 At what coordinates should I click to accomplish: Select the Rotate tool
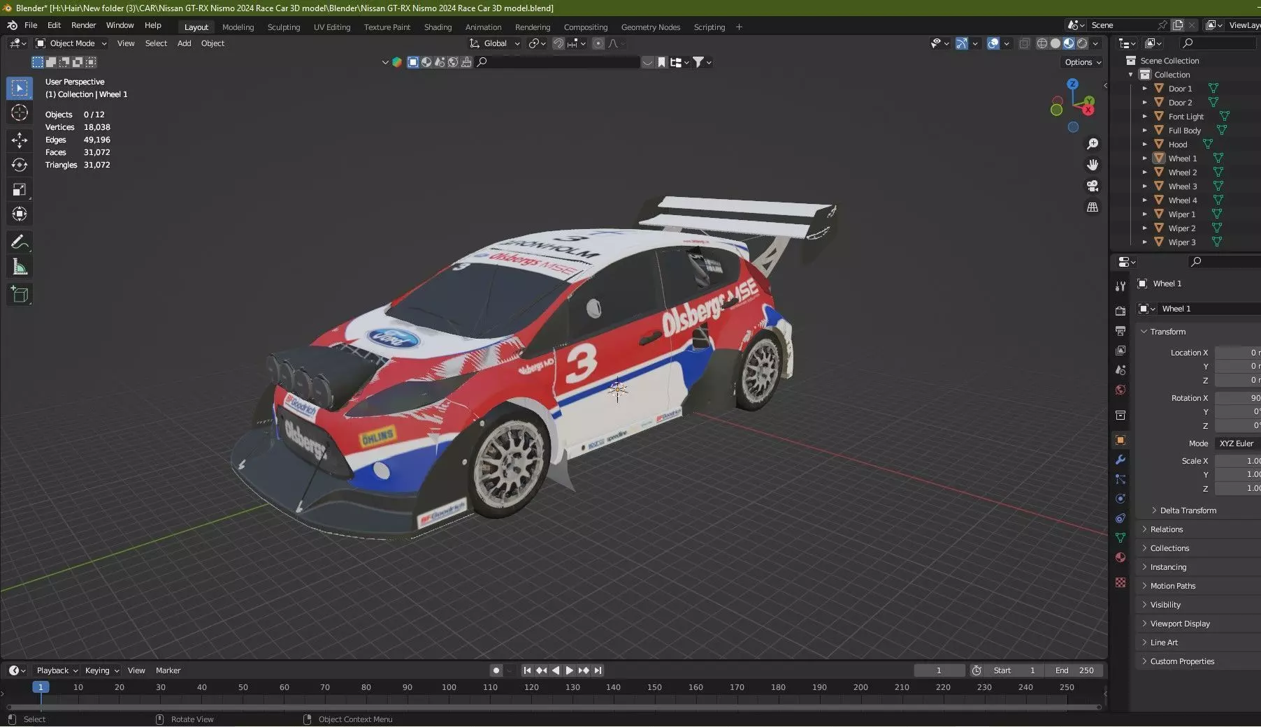click(x=20, y=165)
